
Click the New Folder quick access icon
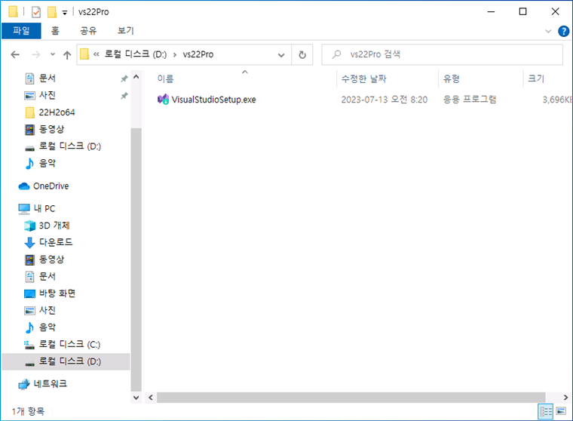52,12
